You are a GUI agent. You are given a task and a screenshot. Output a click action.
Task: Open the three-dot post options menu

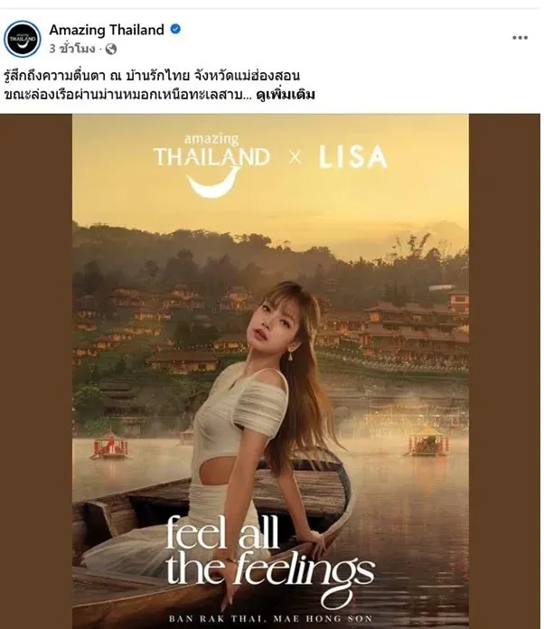(x=520, y=38)
